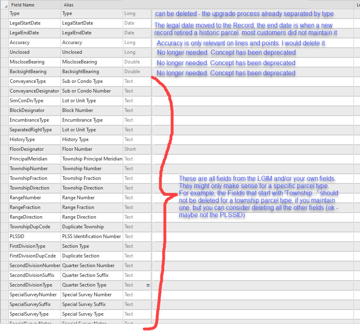Select the TownshipNumber field name cell
The image size is (360, 331).
coord(34,169)
